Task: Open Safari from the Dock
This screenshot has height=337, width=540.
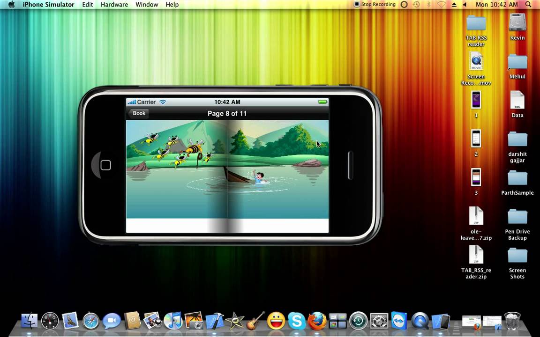Action: point(91,321)
